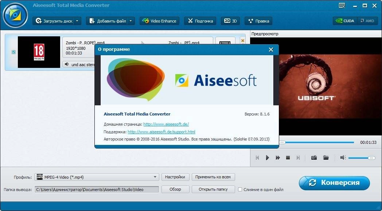The height and width of the screenshot is (211, 382).
Task: Uncheck the Zombi video file checkbox
Action: (13, 52)
